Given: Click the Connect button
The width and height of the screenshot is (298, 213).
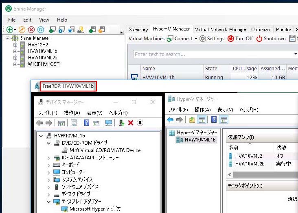Looking at the screenshot, I should pos(180,39).
